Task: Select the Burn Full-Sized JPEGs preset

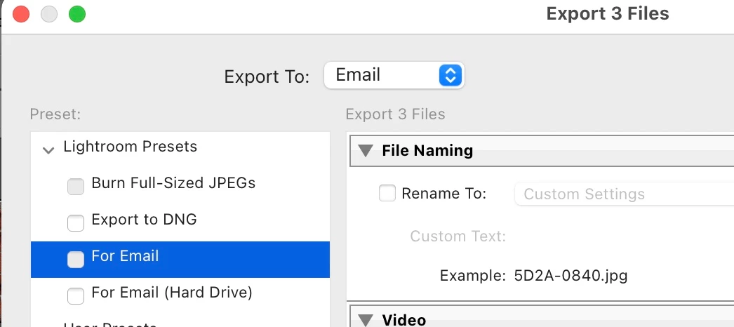Action: [x=173, y=182]
